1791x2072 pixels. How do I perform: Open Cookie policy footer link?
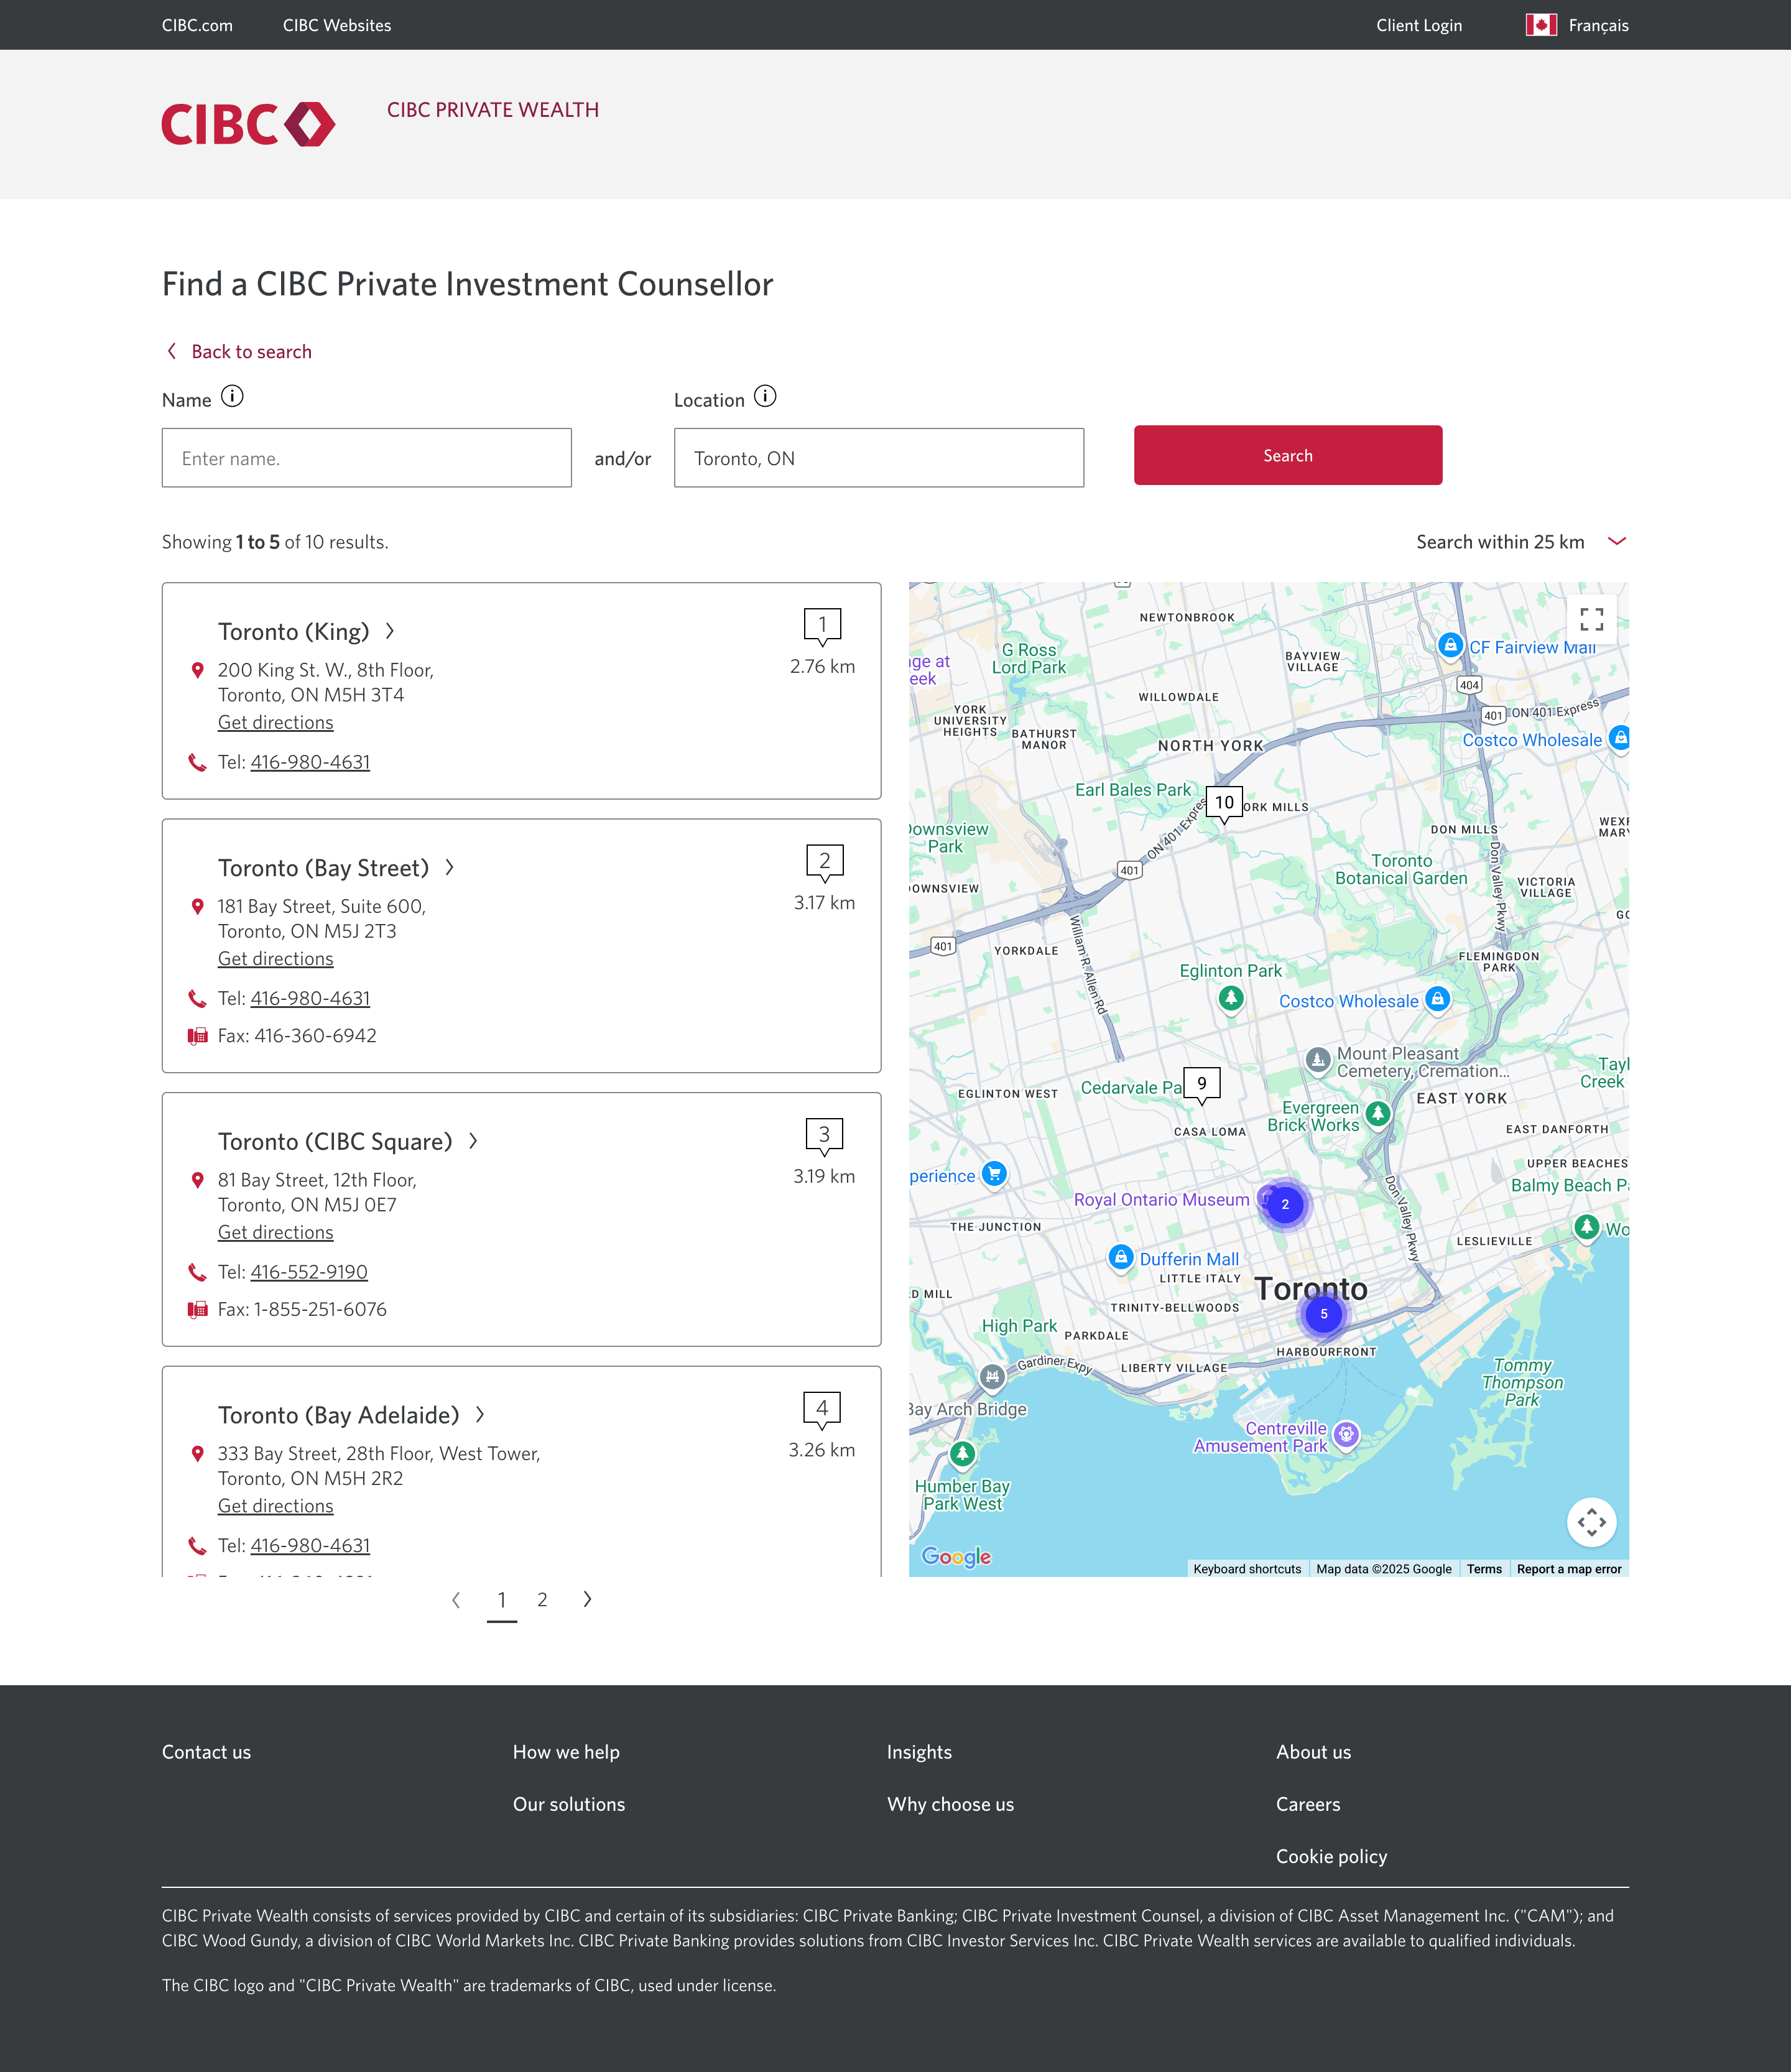point(1331,1856)
